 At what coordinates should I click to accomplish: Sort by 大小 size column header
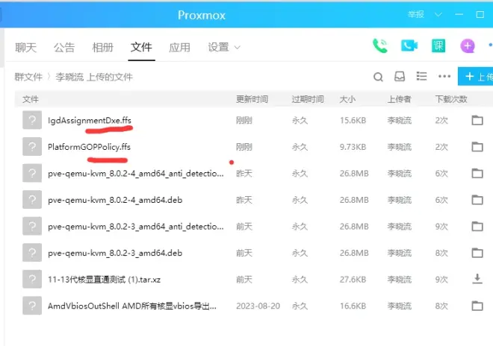347,99
